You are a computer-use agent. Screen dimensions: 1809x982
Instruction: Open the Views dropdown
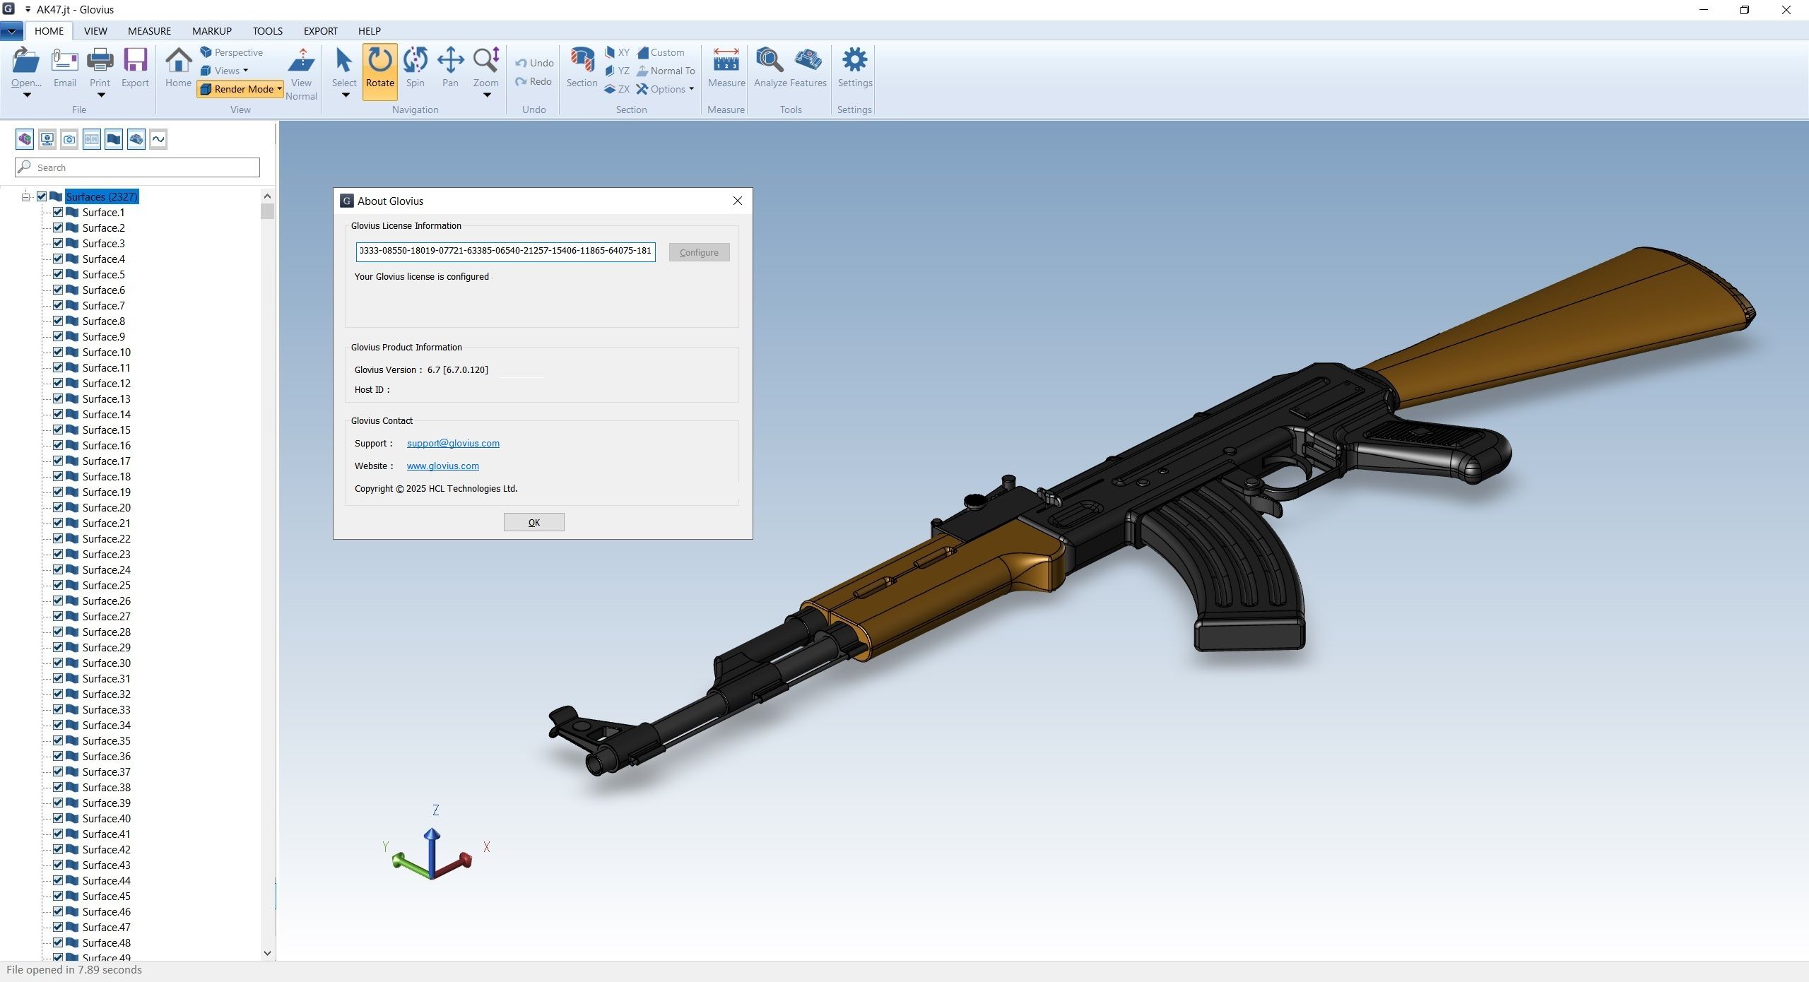(225, 70)
